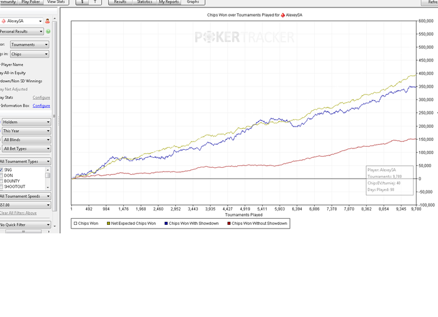This screenshot has height=317, width=438.
Task: Click the Net Expected Chips Won legend label
Action: 133,223
